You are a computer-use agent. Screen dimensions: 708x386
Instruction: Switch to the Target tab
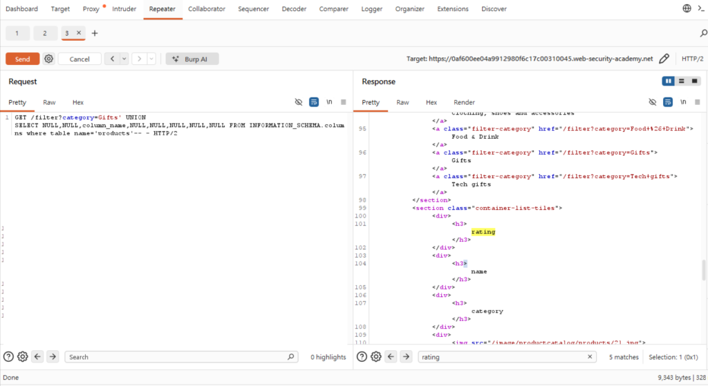60,9
